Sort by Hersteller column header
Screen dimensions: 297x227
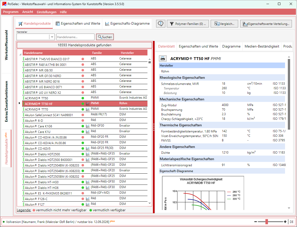click(127, 53)
